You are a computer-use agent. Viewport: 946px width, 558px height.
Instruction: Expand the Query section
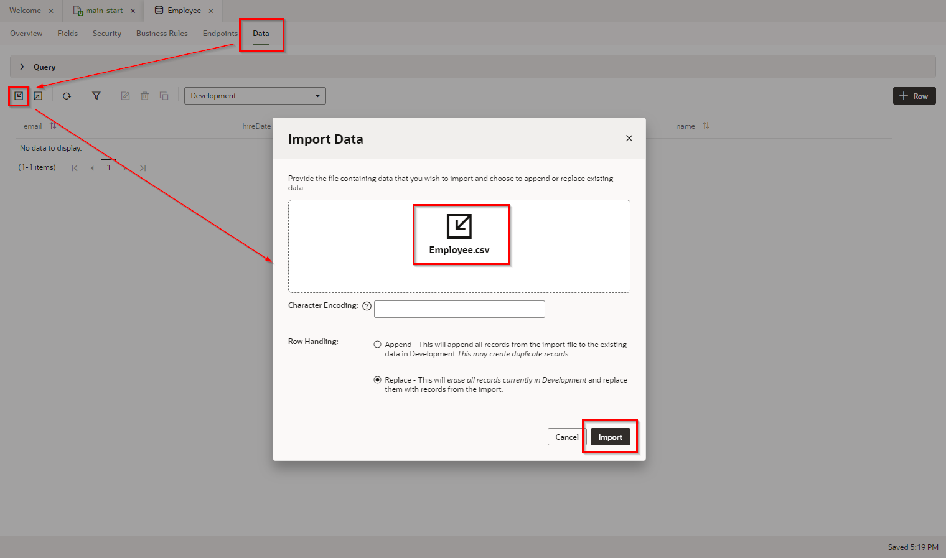pos(22,67)
